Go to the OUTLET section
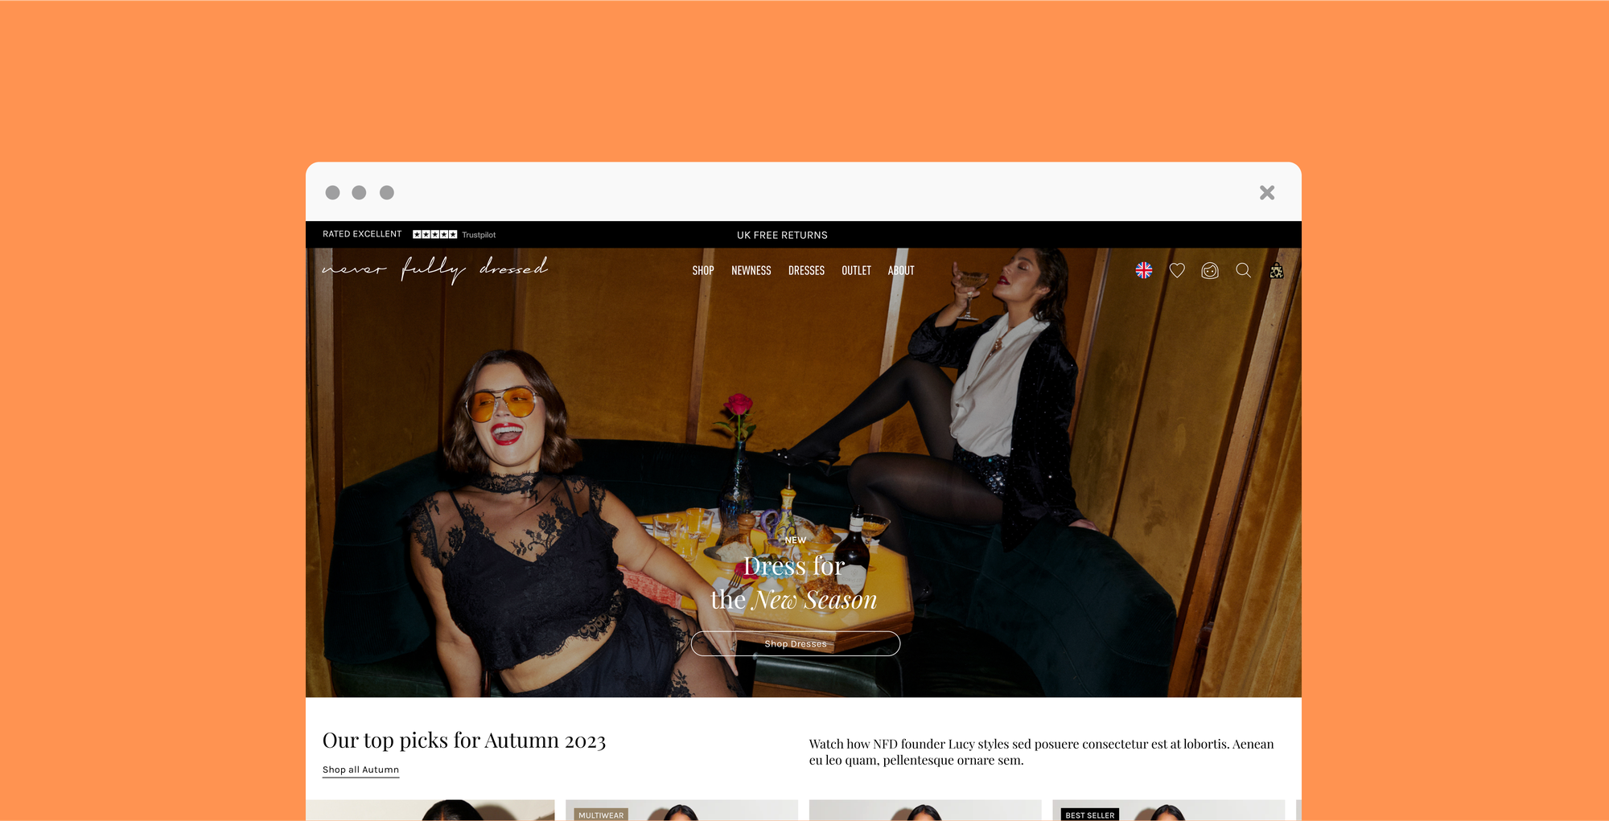Image resolution: width=1609 pixels, height=821 pixels. pyautogui.click(x=856, y=270)
